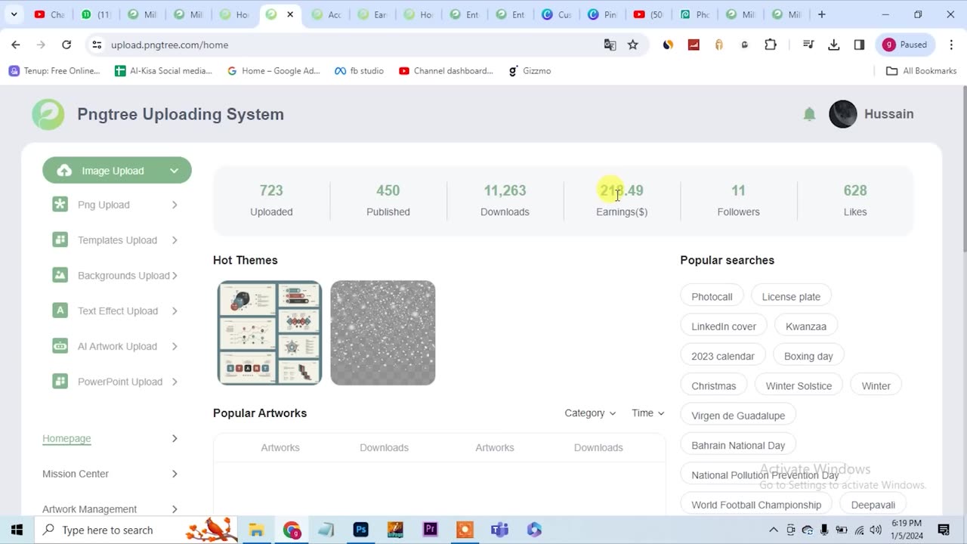
Task: Open the fb studio bookmark
Action: [360, 71]
